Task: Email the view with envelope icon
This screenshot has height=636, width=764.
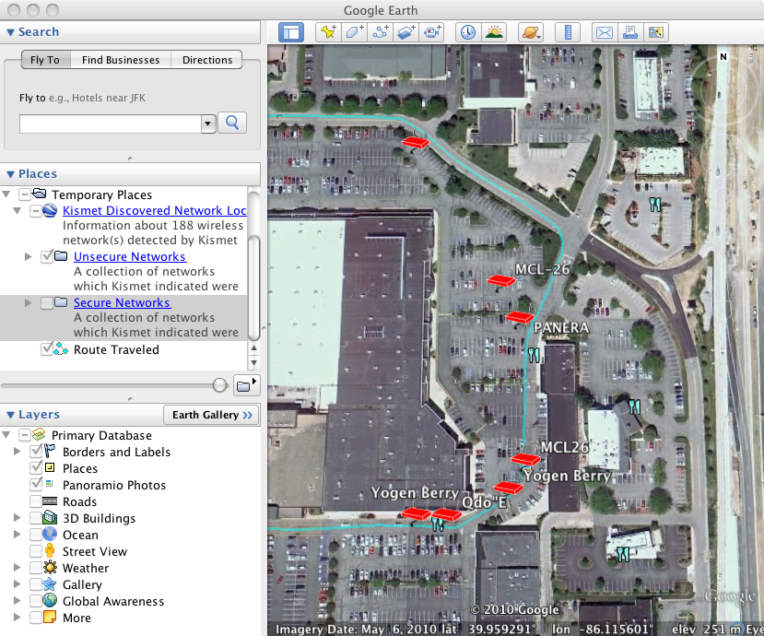Action: (x=605, y=32)
